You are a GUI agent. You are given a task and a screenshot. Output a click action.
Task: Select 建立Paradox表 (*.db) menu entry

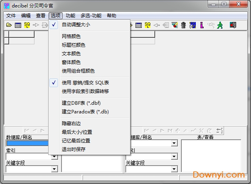[x=85, y=112]
